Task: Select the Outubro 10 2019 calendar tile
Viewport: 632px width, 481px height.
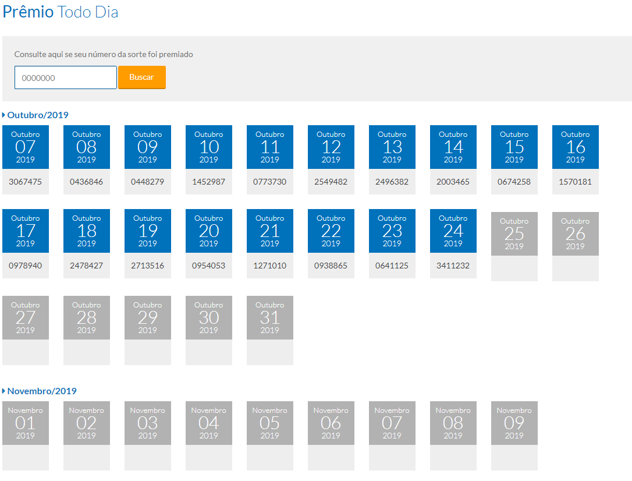Action: click(209, 147)
